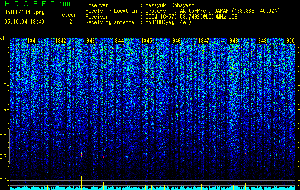Click the 1943 time marker

click(x=89, y=41)
